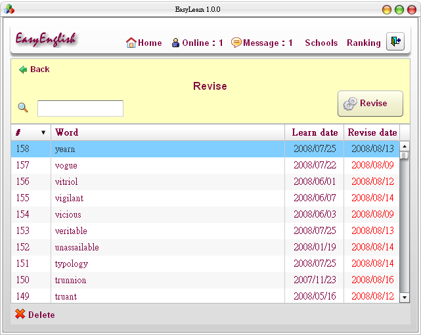Click the exit door icon button

(x=395, y=41)
